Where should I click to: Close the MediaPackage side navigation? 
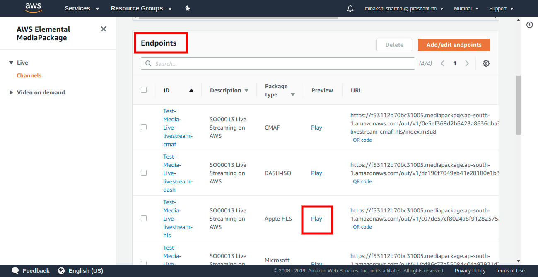[104, 29]
